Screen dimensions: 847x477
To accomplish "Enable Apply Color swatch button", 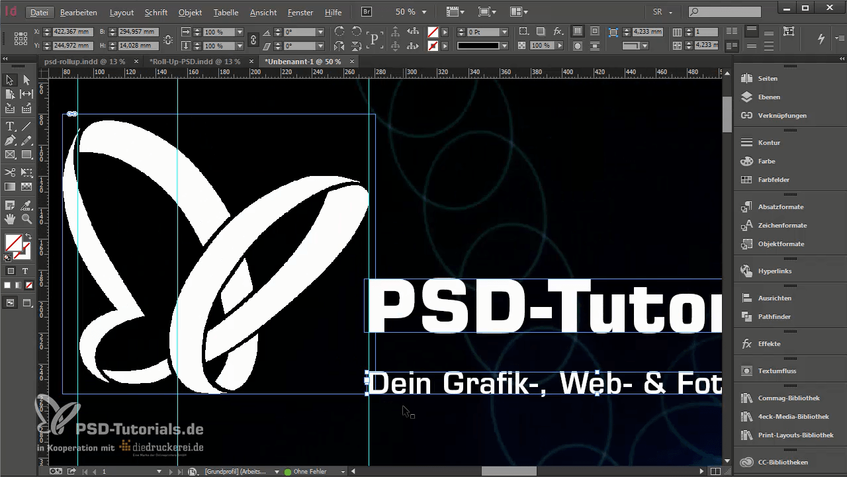I will (8, 286).
